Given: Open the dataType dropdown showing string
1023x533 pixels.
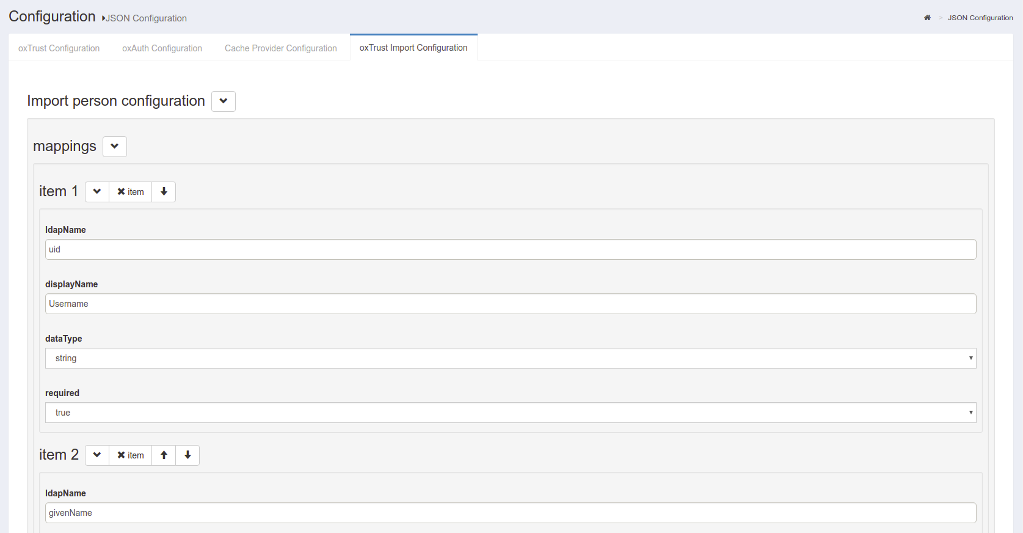Looking at the screenshot, I should click(x=510, y=358).
